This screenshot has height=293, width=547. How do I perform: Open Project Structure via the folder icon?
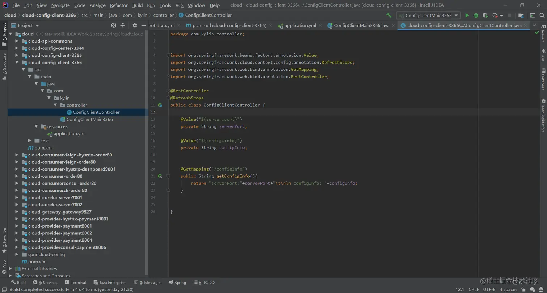pos(521,16)
